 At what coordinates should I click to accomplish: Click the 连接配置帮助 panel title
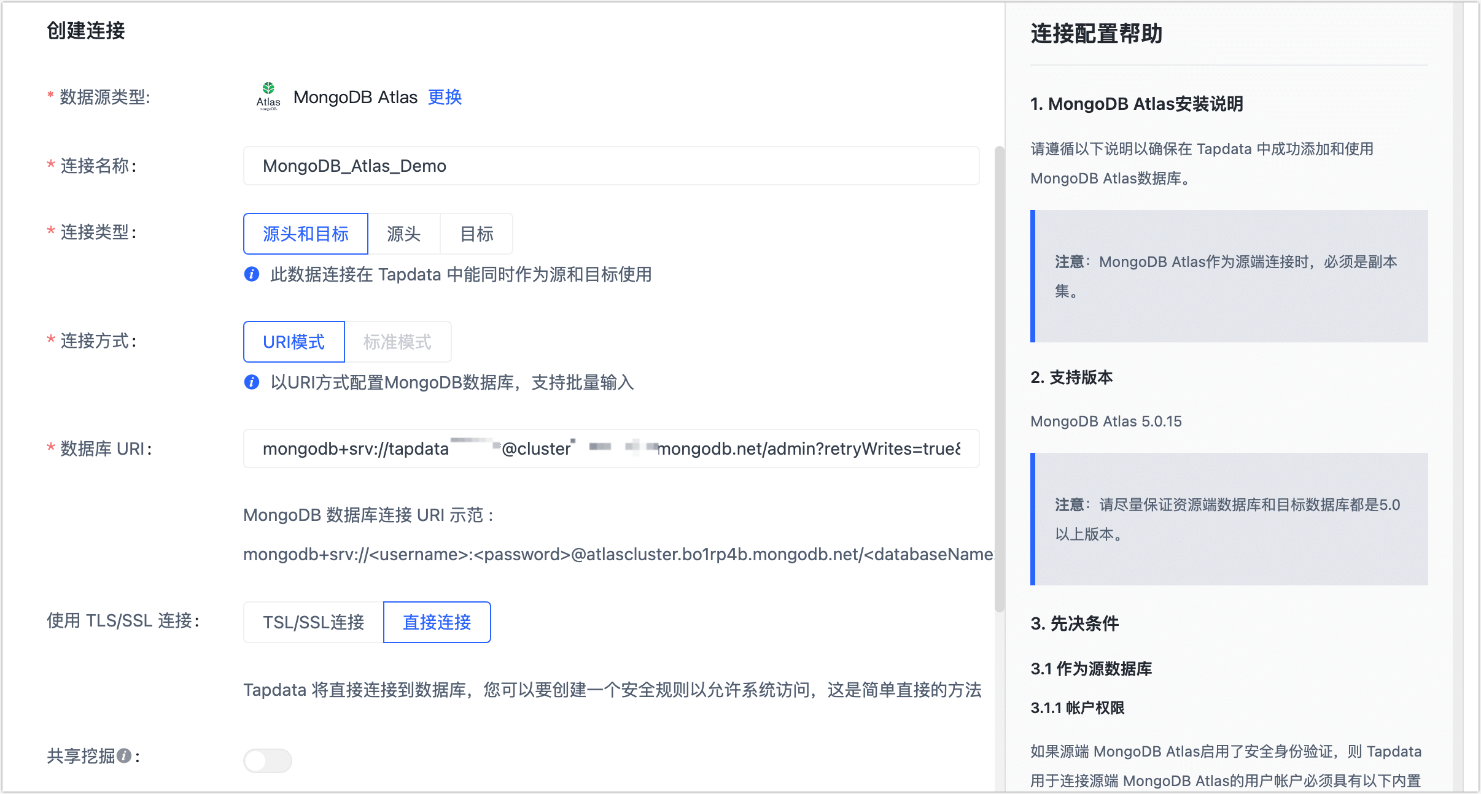(1097, 34)
